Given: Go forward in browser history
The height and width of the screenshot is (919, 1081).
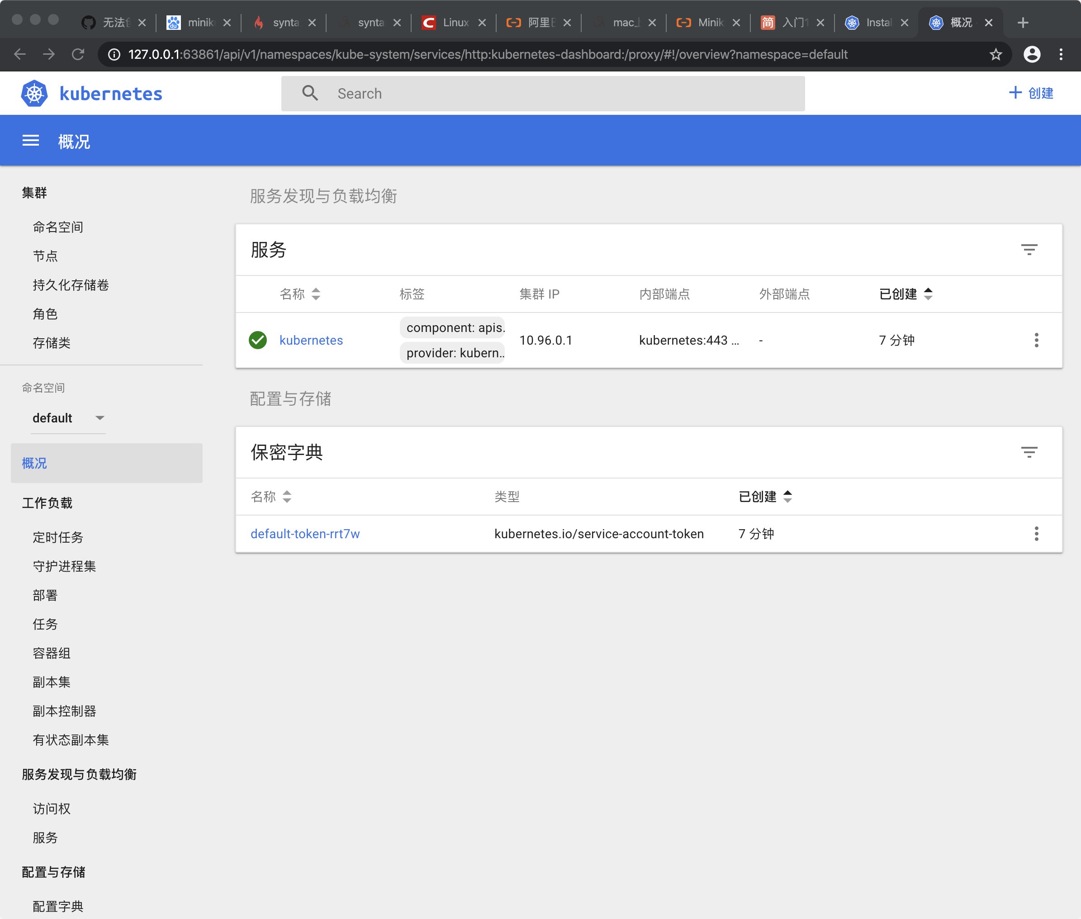Looking at the screenshot, I should (x=49, y=54).
